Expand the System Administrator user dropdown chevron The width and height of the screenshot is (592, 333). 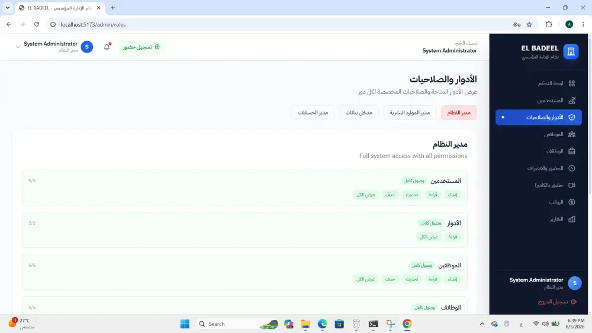pyautogui.click(x=17, y=47)
